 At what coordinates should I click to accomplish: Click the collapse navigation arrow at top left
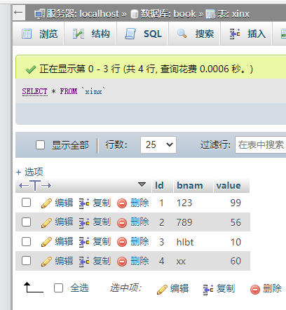(18, 13)
